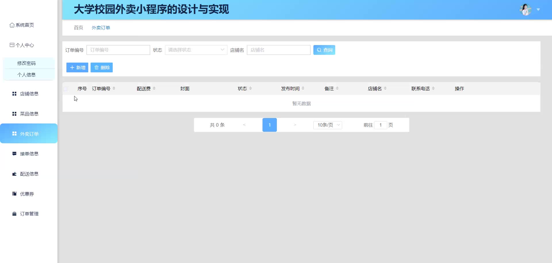
Task: Click the user avatar in the header
Action: (525, 10)
